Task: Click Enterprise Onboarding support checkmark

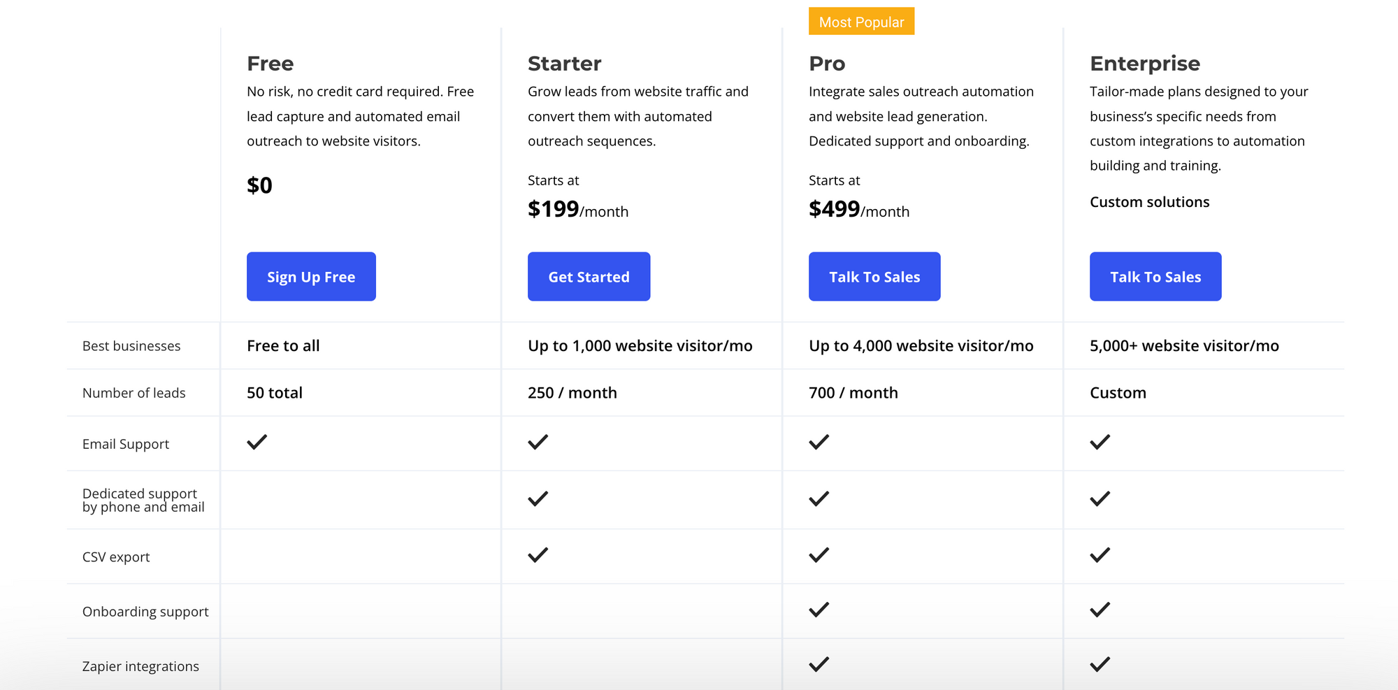Action: (1100, 610)
